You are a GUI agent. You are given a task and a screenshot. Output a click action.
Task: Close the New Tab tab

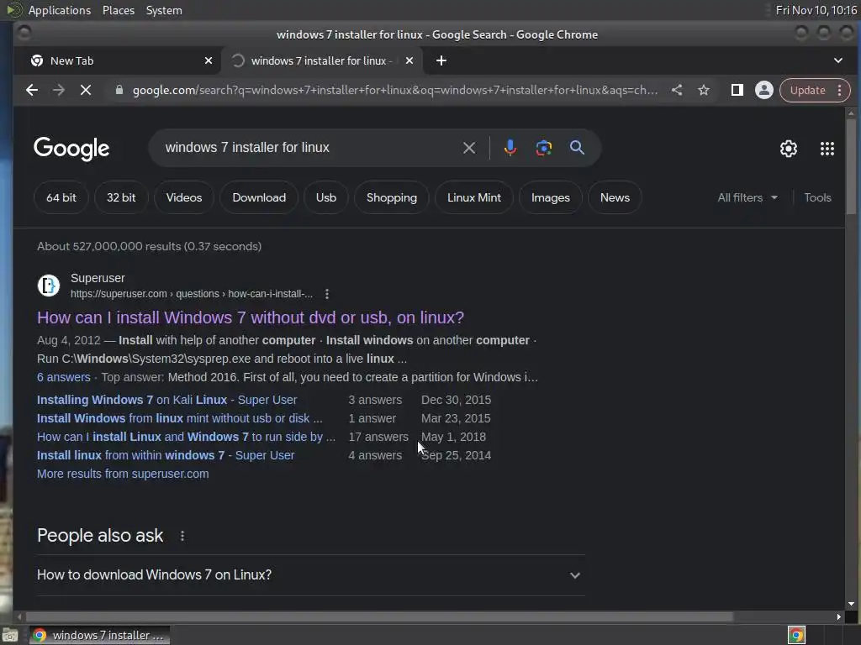(209, 60)
